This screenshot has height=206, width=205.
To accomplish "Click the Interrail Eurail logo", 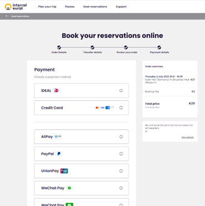I will [x=16, y=7].
